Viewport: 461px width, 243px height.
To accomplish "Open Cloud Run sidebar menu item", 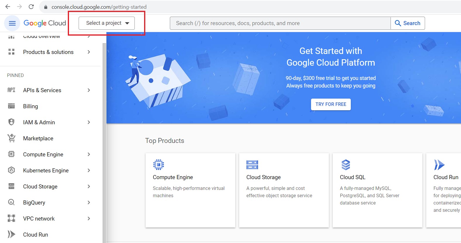I will click(35, 235).
